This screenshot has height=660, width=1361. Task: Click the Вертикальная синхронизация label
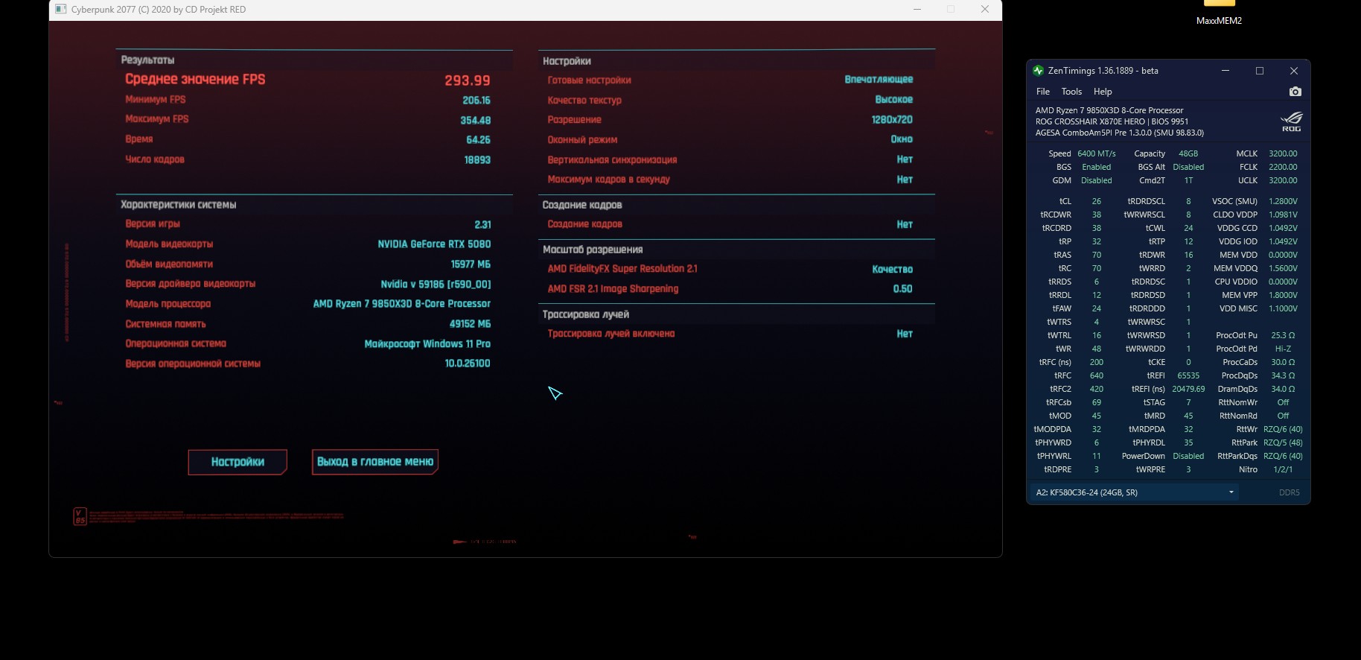coord(612,160)
